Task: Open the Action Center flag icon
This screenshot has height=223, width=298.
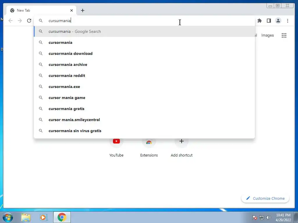Action: (255, 217)
